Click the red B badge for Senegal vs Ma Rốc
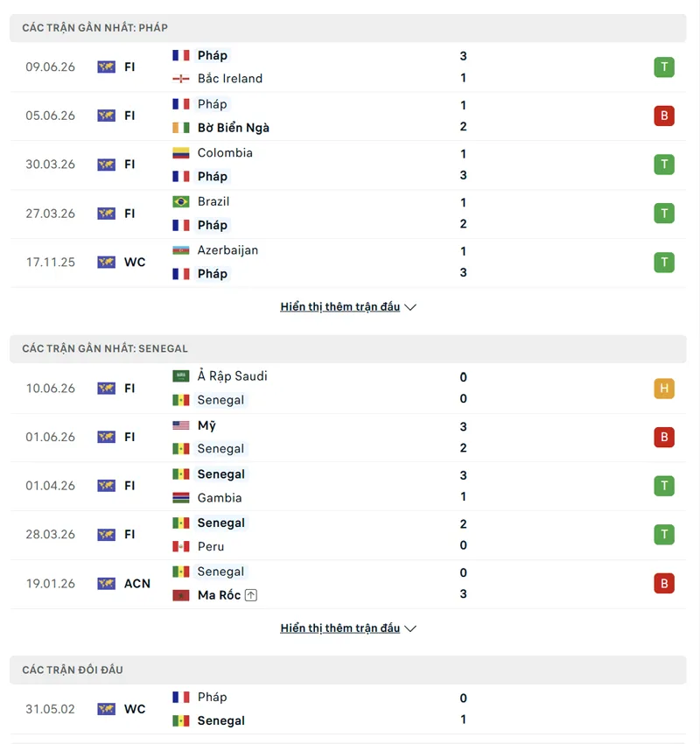This screenshot has height=744, width=700. click(664, 584)
